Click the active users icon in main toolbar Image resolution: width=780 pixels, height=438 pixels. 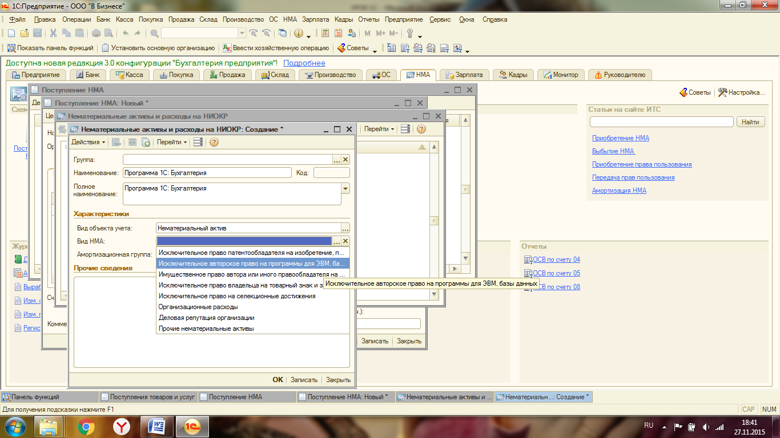click(352, 33)
